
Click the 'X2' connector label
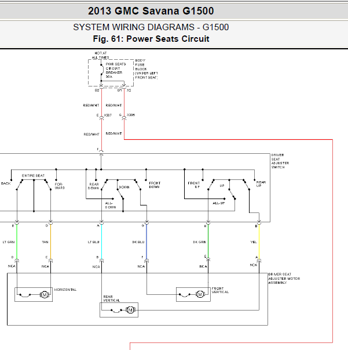[x=129, y=91]
